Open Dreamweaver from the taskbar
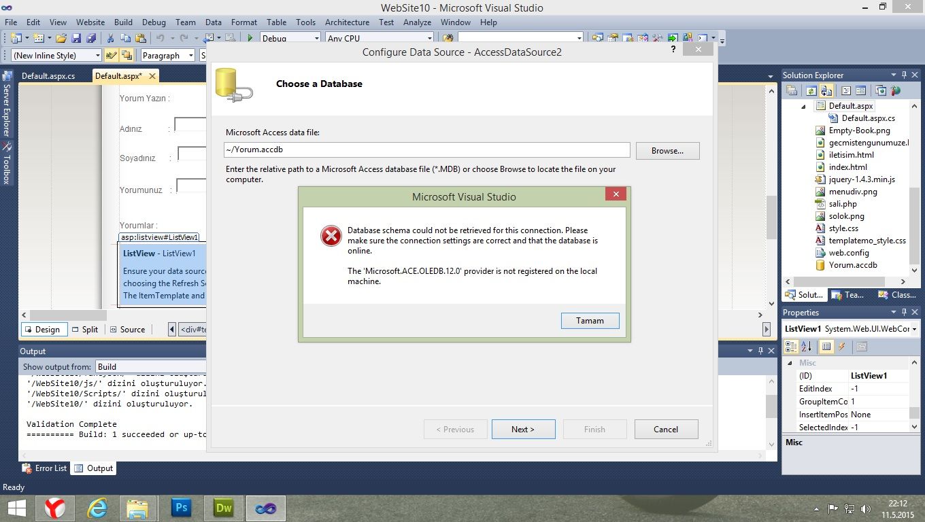This screenshot has height=522, width=925. [x=223, y=508]
